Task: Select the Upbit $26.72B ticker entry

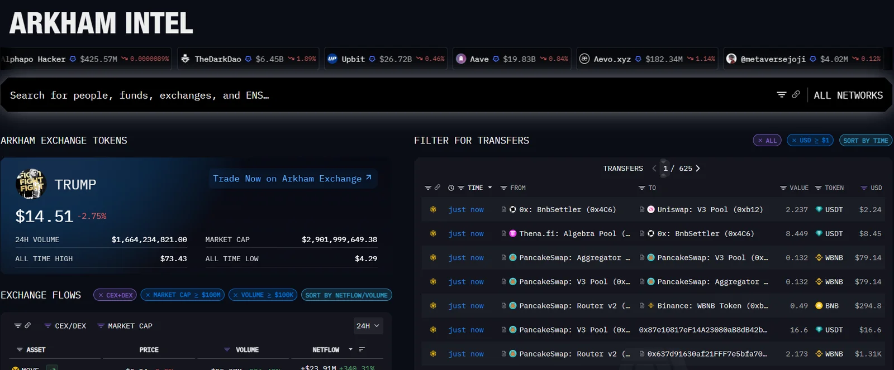Action: [x=386, y=59]
